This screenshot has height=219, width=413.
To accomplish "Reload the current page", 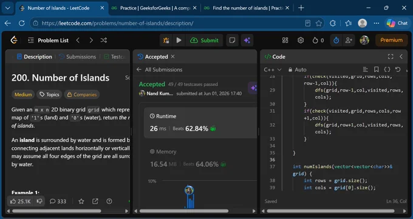I will click(22, 23).
